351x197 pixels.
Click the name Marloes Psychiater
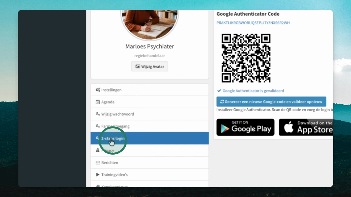(x=150, y=47)
